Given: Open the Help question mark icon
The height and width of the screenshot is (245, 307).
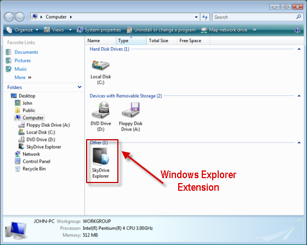Looking at the screenshot, I should (297, 30).
